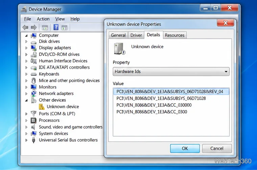The height and width of the screenshot is (170, 257).
Task: Select Universal Serial Bus controllers label
Action: 68,140
